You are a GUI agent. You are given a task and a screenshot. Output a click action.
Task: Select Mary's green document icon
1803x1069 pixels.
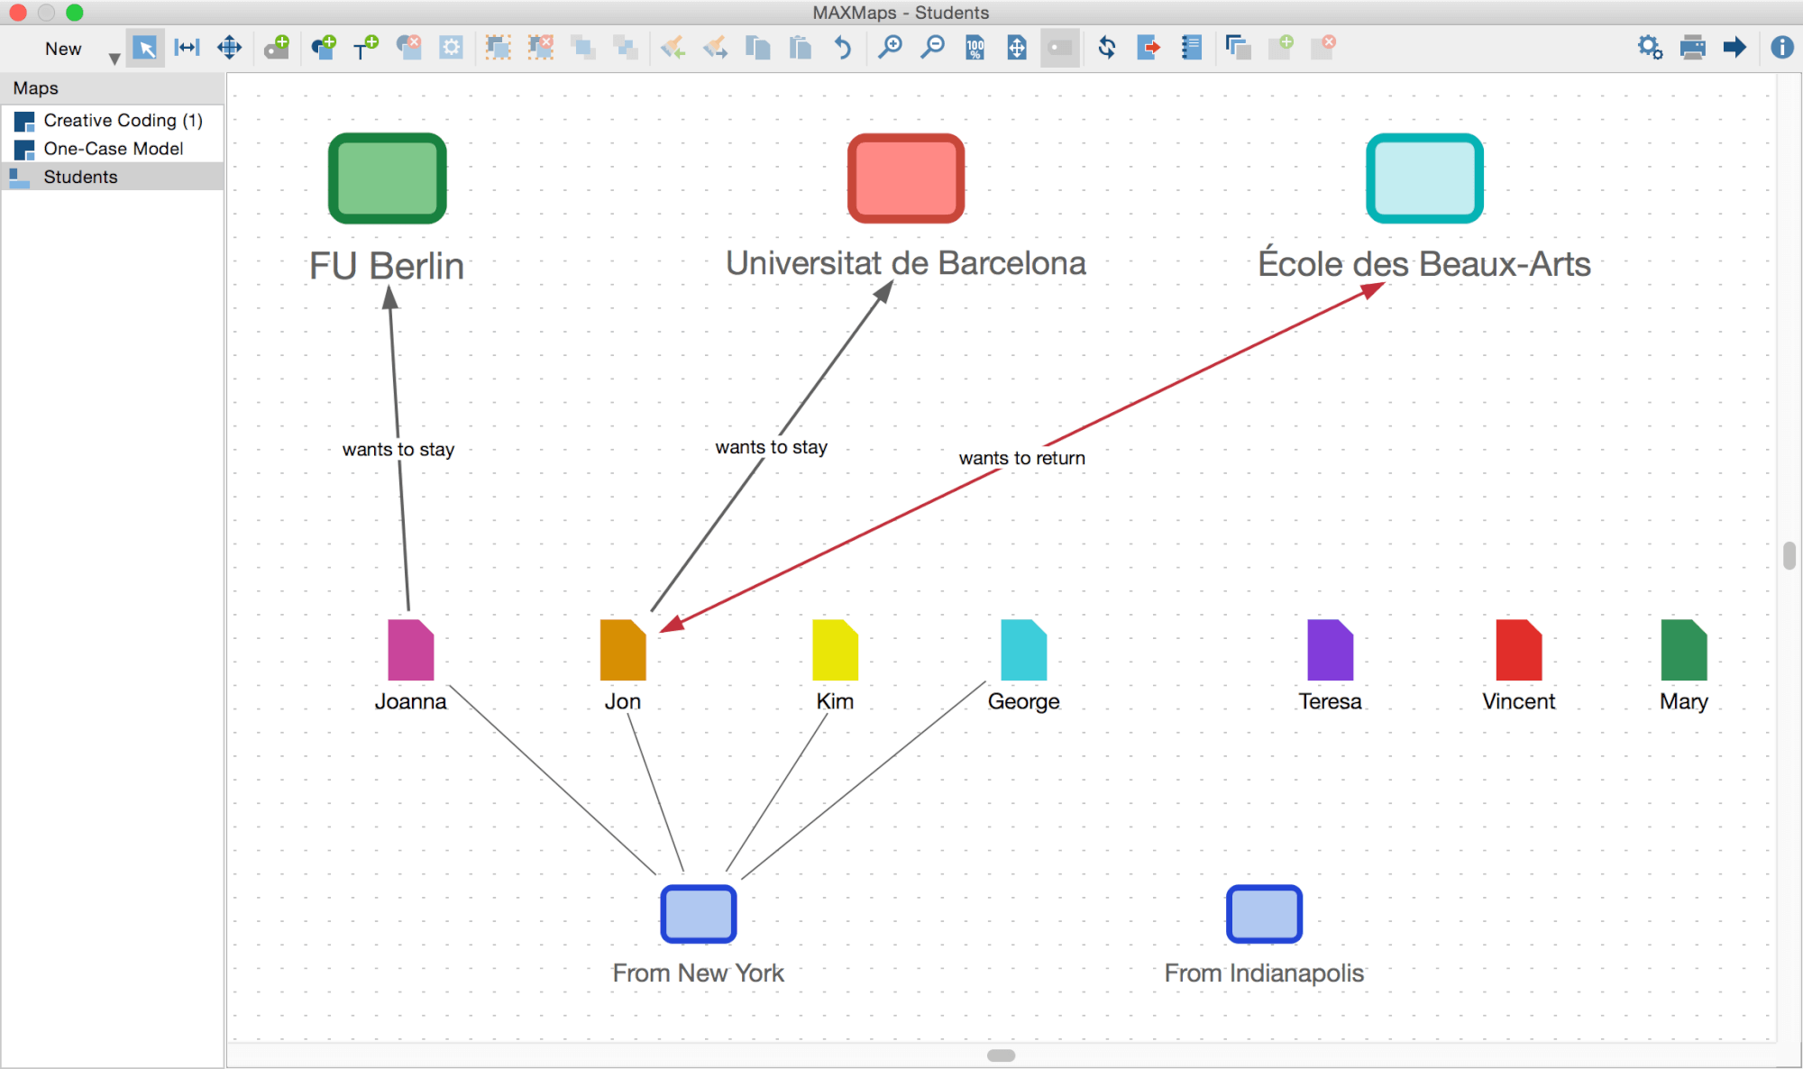pos(1684,650)
